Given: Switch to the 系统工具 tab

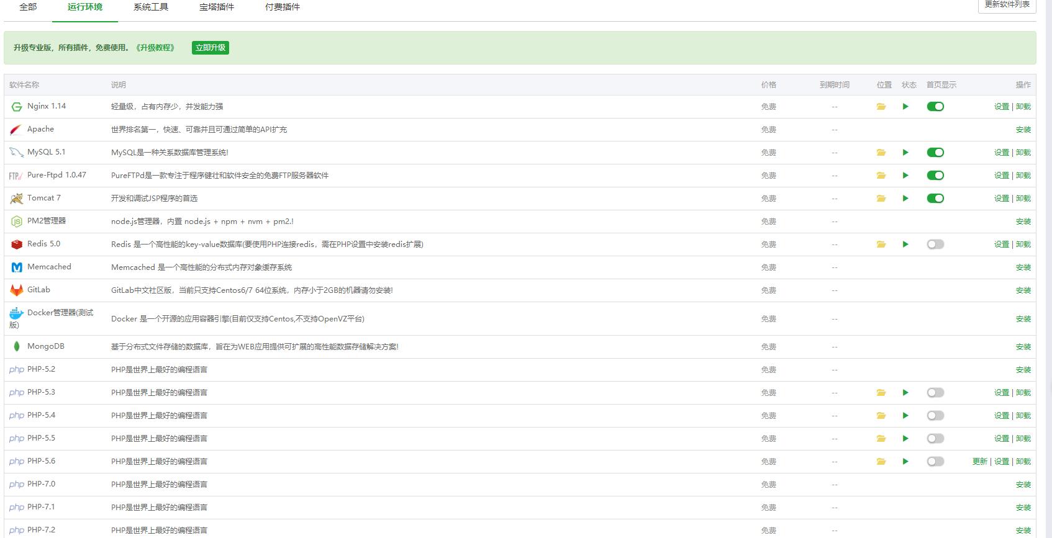Looking at the screenshot, I should tap(151, 7).
